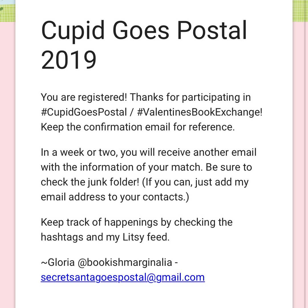Click the green patterned banner at top-left
The width and height of the screenshot is (308, 308).
pyautogui.click(x=7, y=11)
